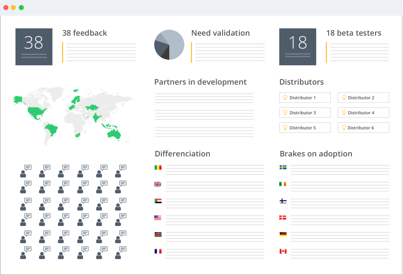Click the France flag icon

(x=158, y=251)
